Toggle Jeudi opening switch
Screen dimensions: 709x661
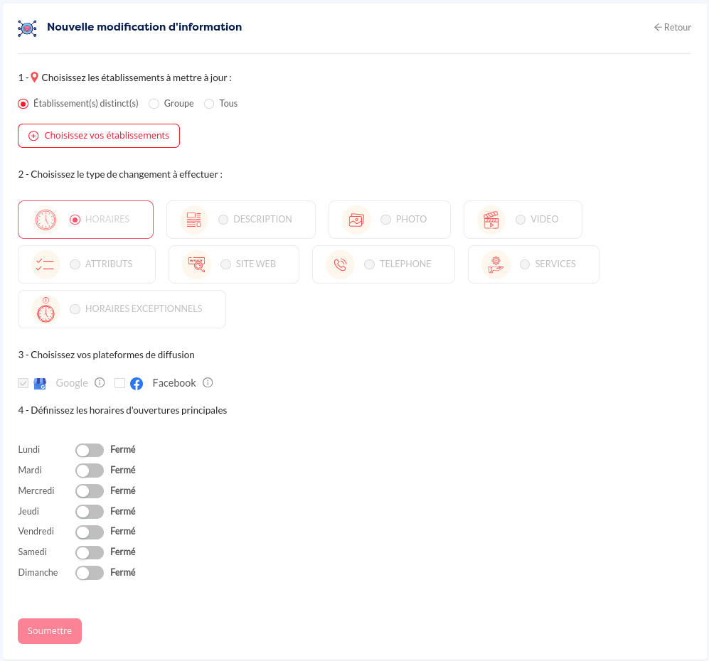point(90,512)
